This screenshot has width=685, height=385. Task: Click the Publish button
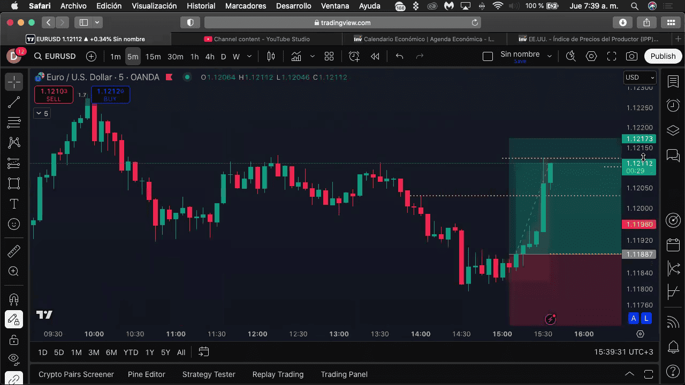click(x=663, y=56)
